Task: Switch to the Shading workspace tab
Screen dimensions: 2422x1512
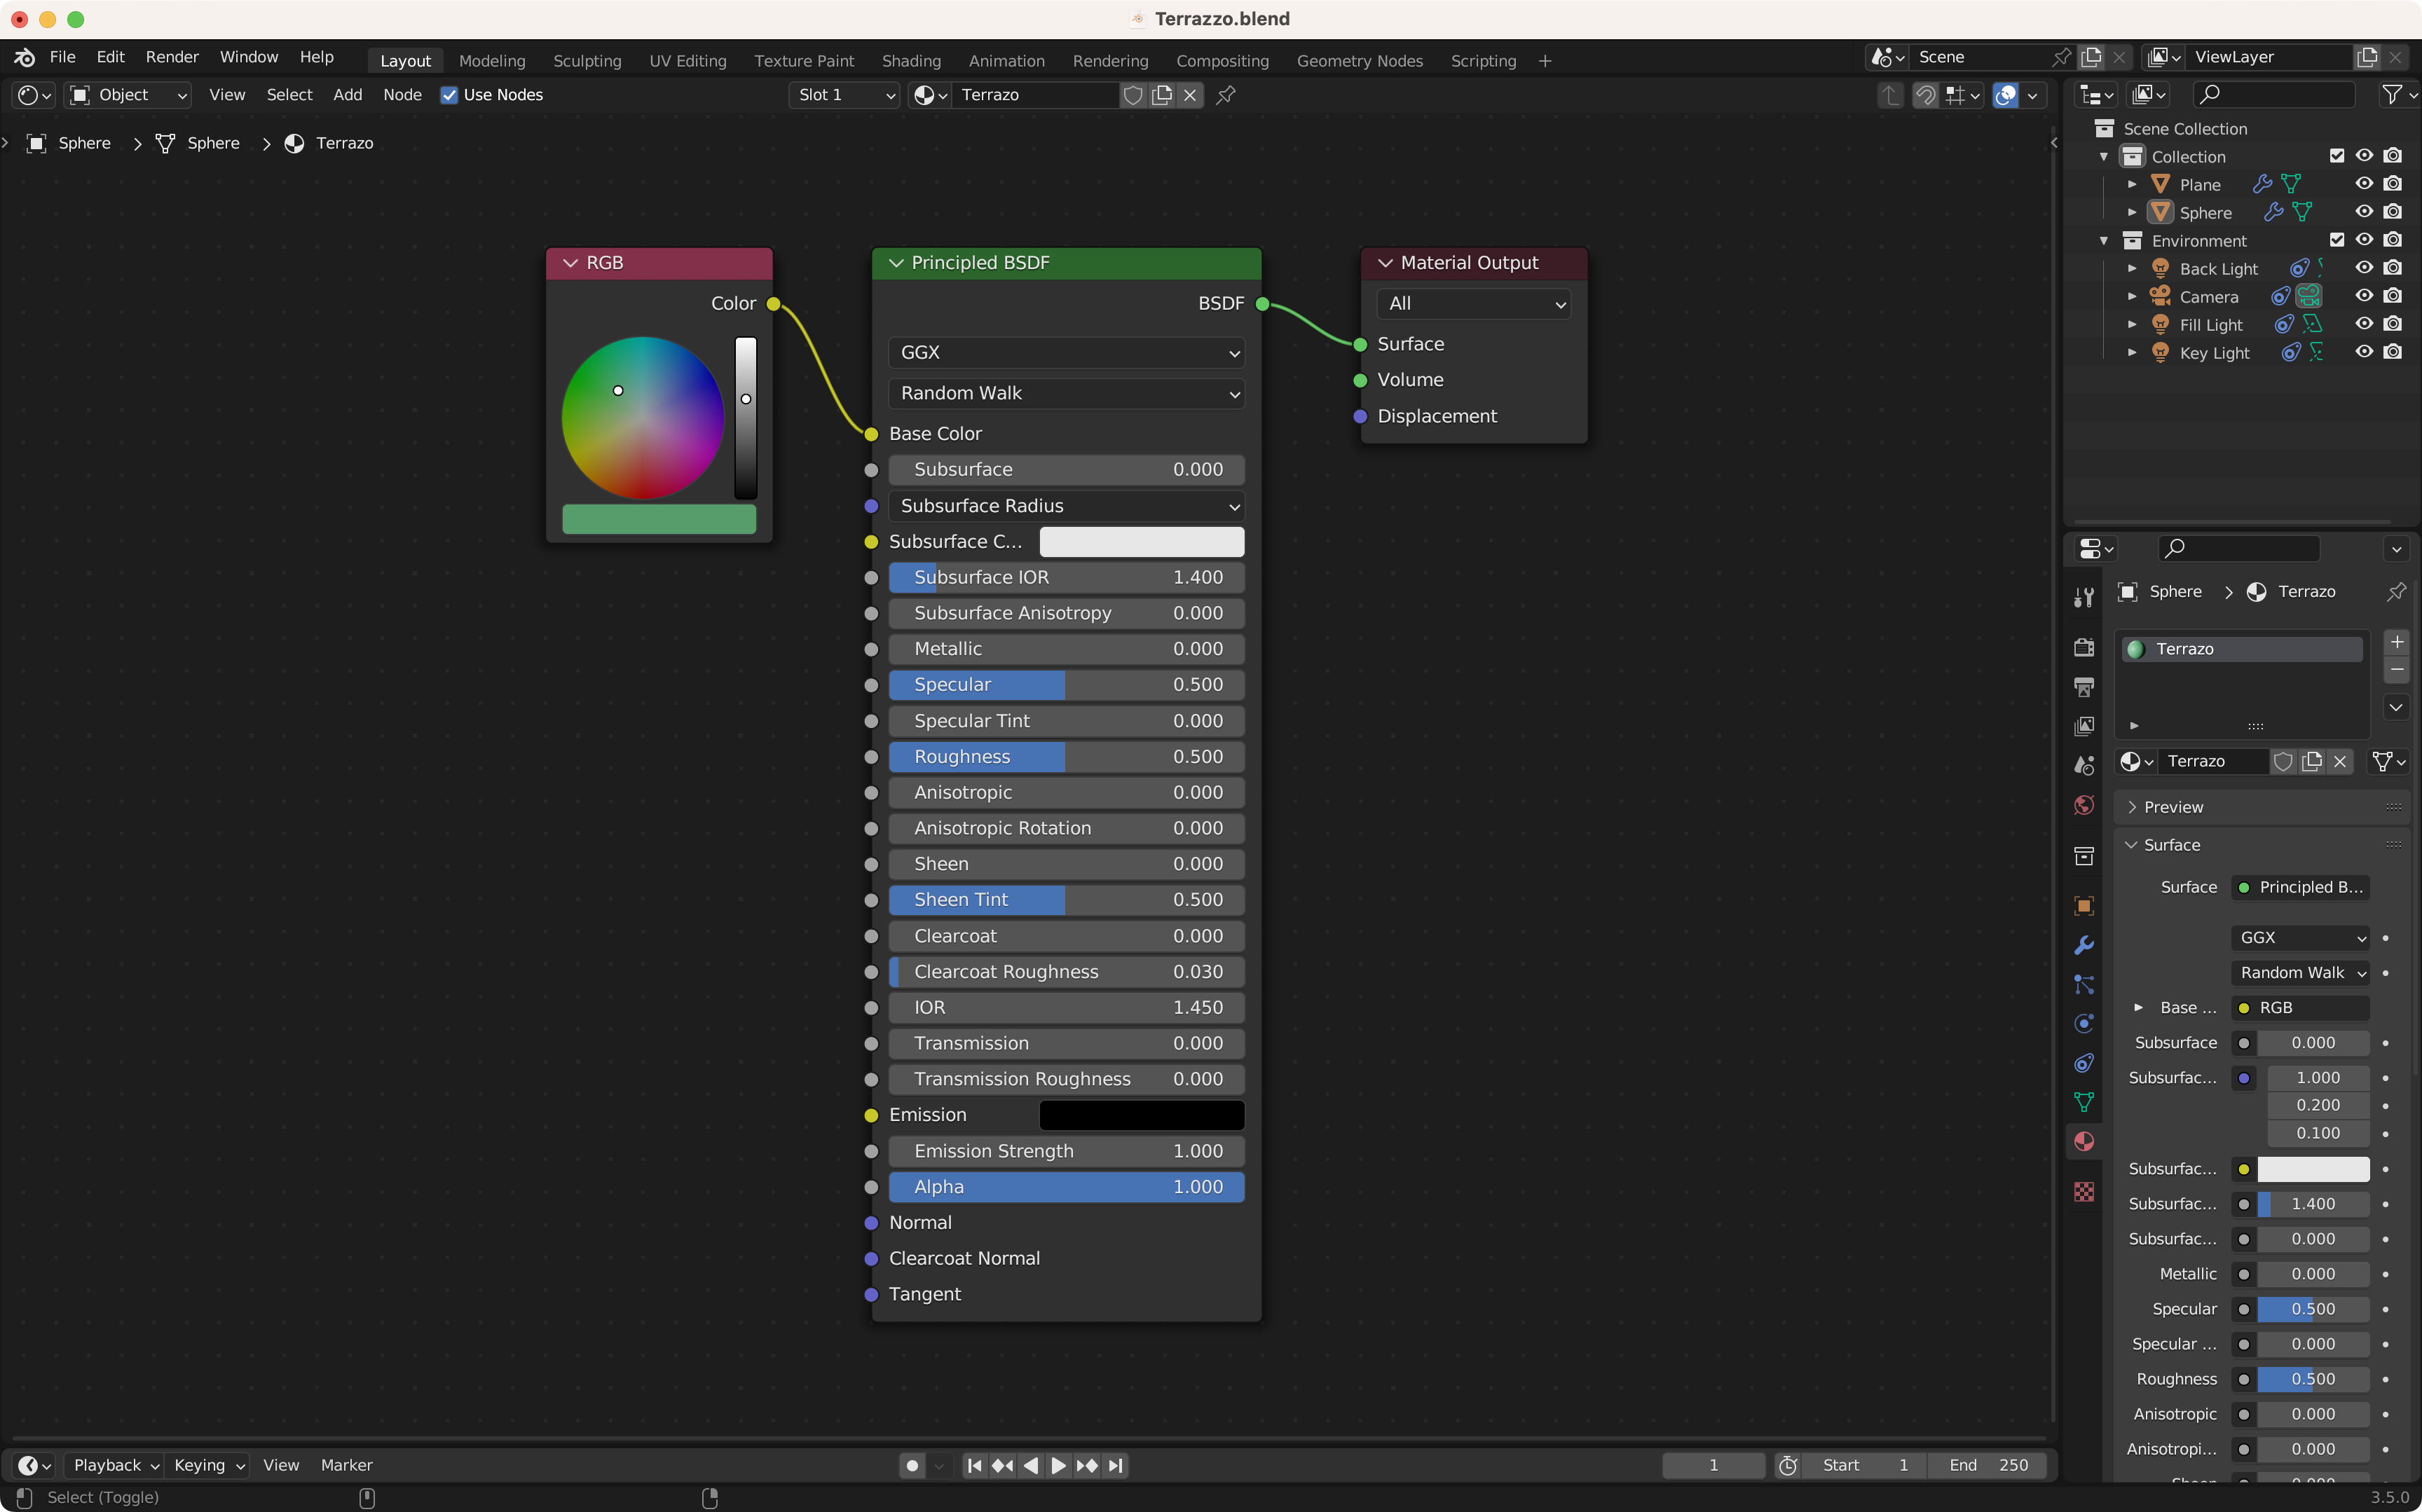Action: pos(910,61)
